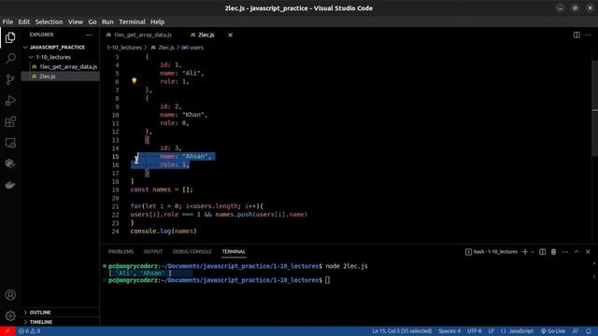Open the Accounts menu icon
Image resolution: width=598 pixels, height=336 pixels.
click(x=10, y=295)
